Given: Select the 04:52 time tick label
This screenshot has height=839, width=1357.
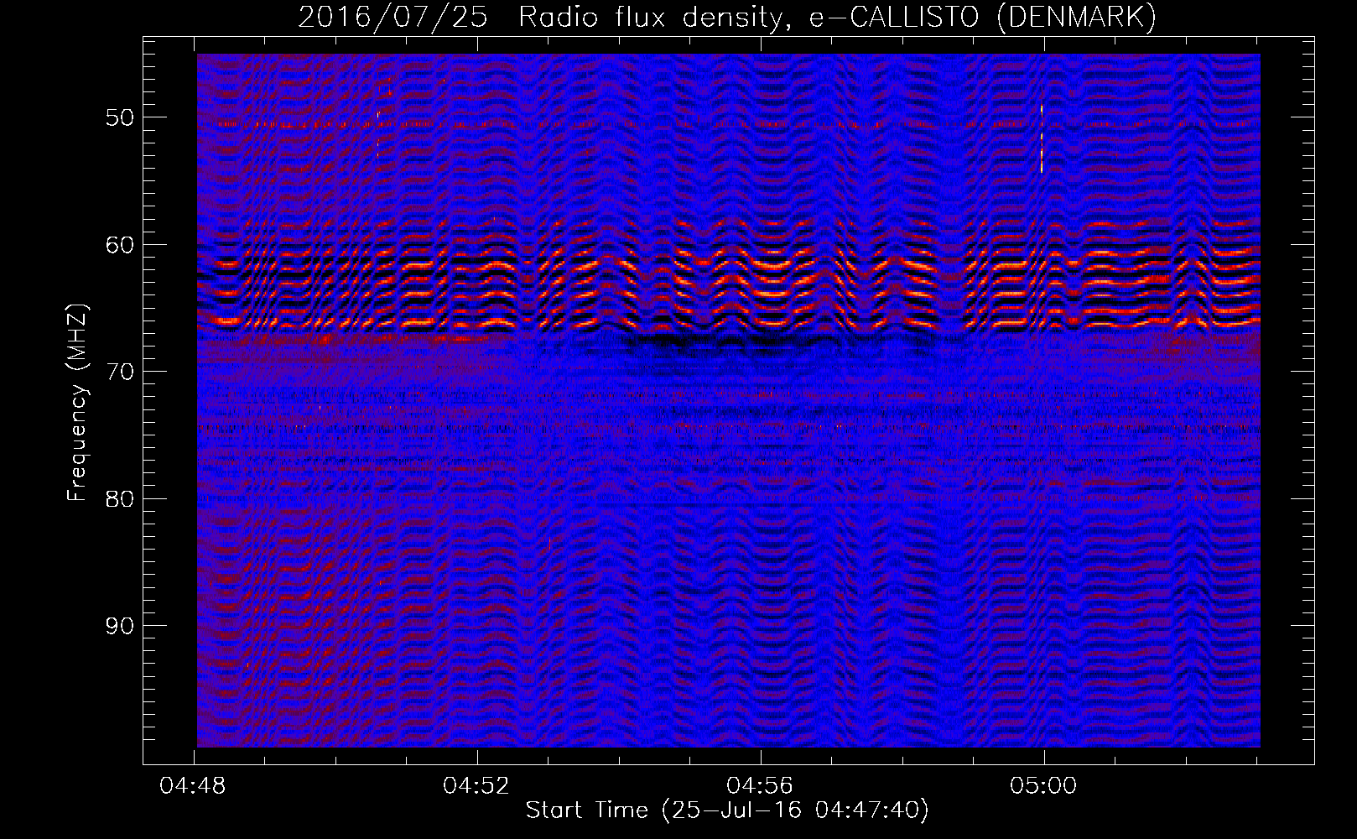Looking at the screenshot, I should click(x=476, y=786).
